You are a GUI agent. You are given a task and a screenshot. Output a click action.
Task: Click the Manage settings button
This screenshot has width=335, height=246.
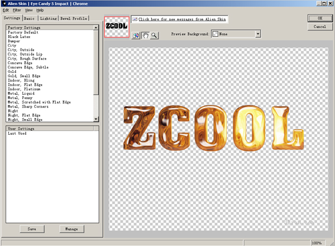coord(71,229)
